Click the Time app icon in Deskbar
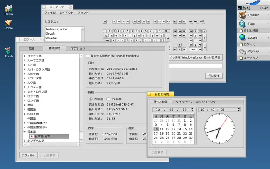Image resolution: width=270 pixels, height=169 pixels. 243,24
